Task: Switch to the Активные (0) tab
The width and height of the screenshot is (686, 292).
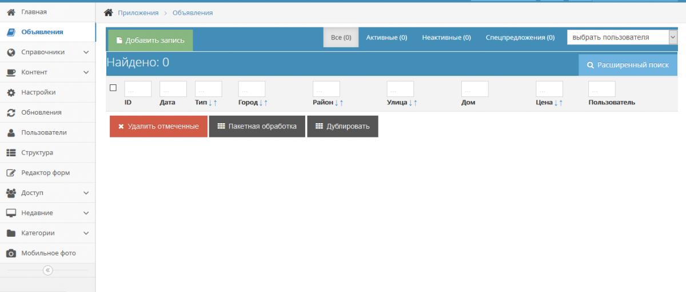Action: (x=386, y=37)
